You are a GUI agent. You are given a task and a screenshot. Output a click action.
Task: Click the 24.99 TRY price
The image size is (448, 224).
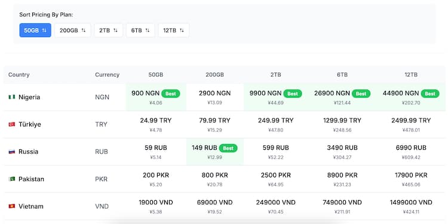tap(156, 121)
